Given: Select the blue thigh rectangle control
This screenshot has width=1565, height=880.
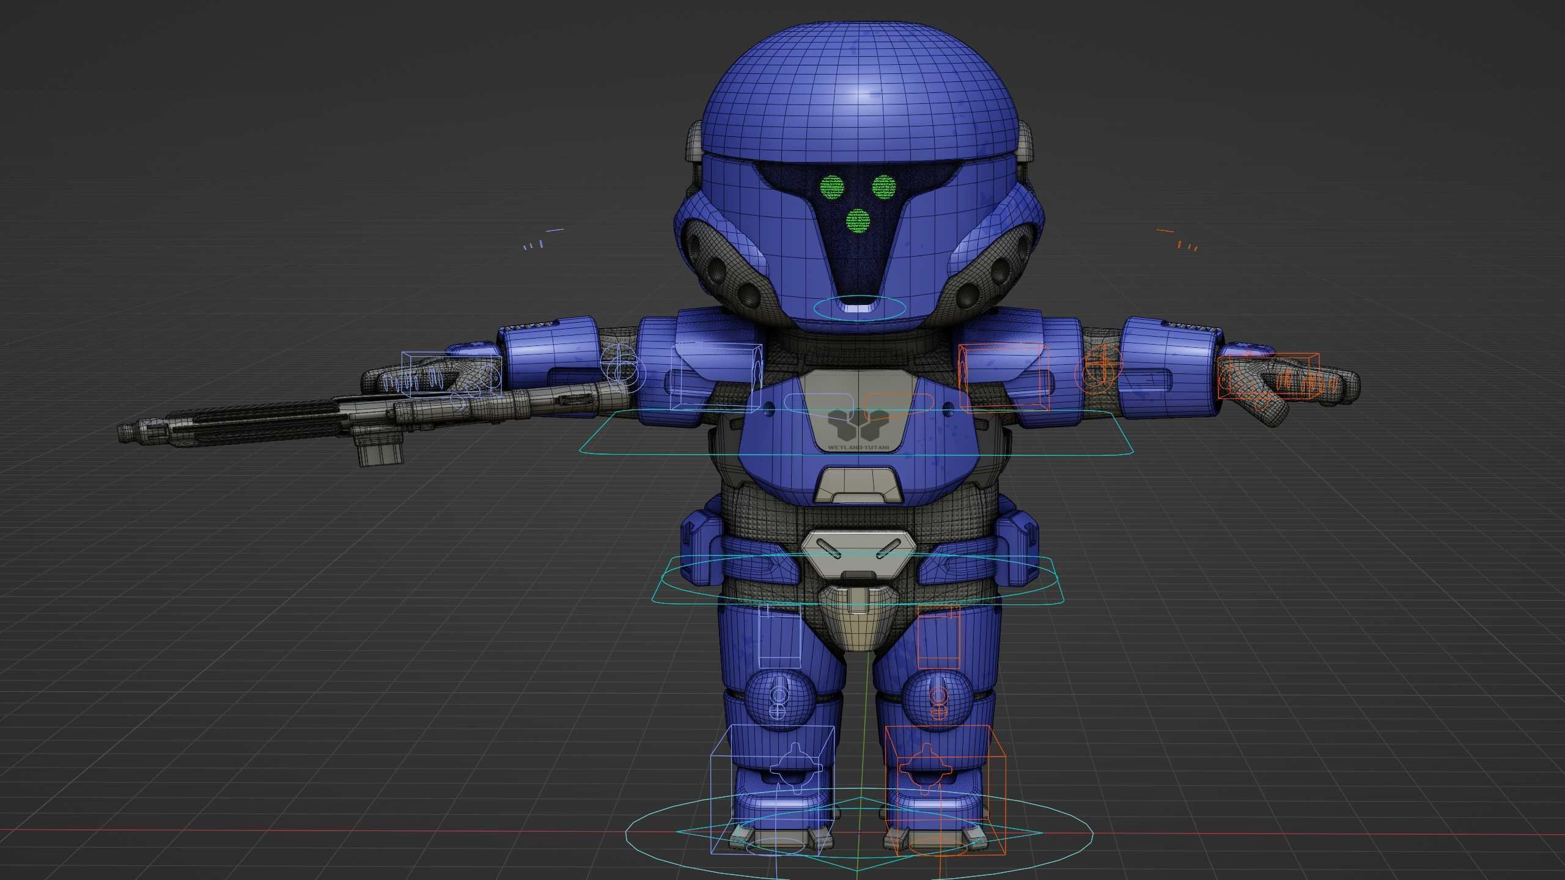Looking at the screenshot, I should [779, 637].
